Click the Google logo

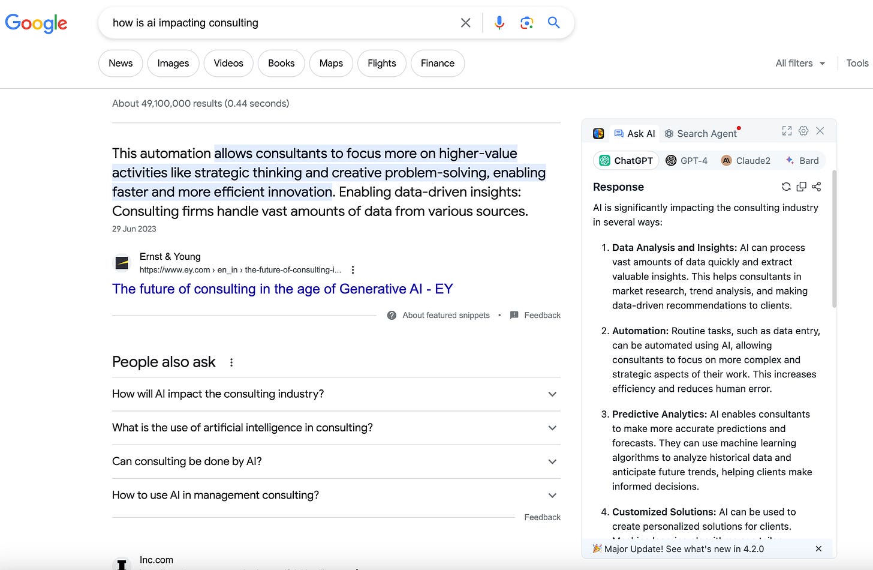pos(36,23)
